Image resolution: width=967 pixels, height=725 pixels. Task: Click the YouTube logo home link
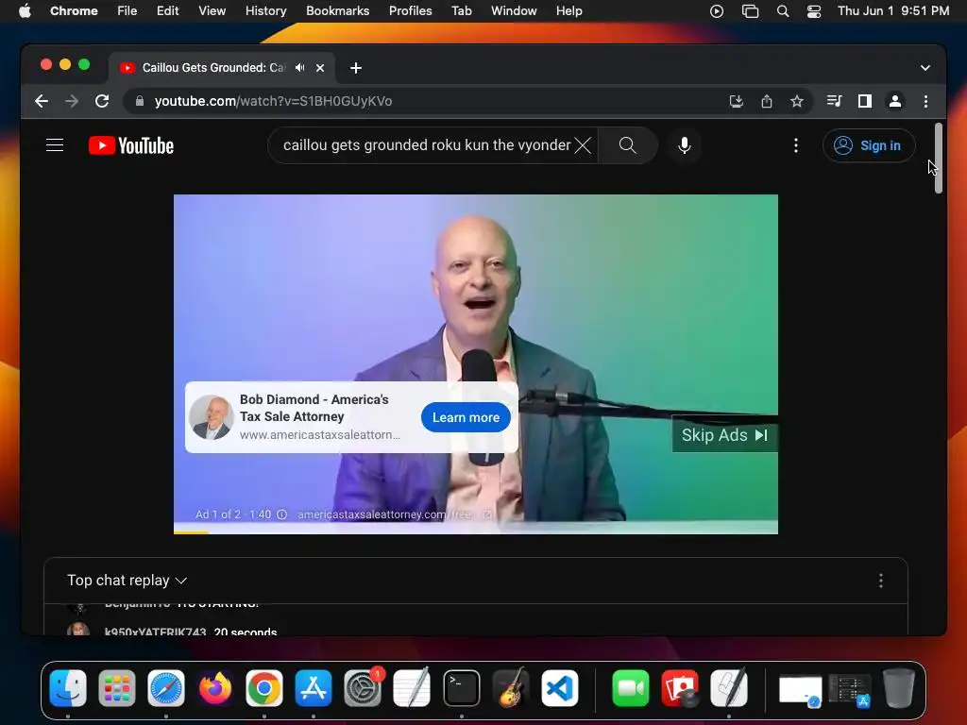pos(130,145)
